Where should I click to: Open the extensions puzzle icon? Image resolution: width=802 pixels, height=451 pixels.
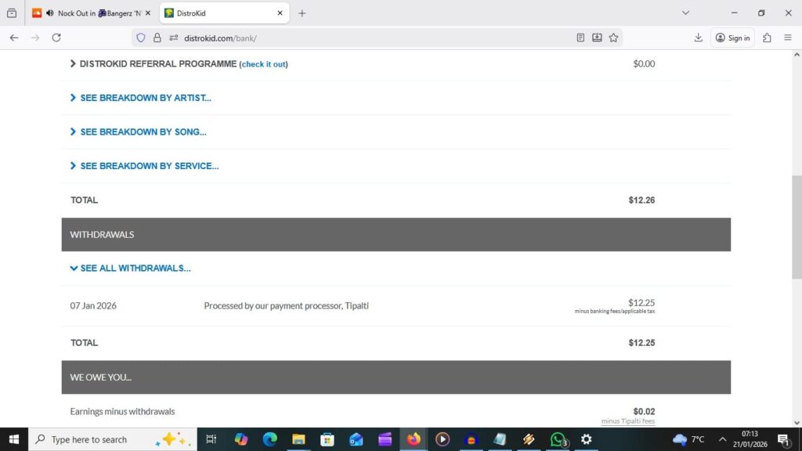(767, 38)
